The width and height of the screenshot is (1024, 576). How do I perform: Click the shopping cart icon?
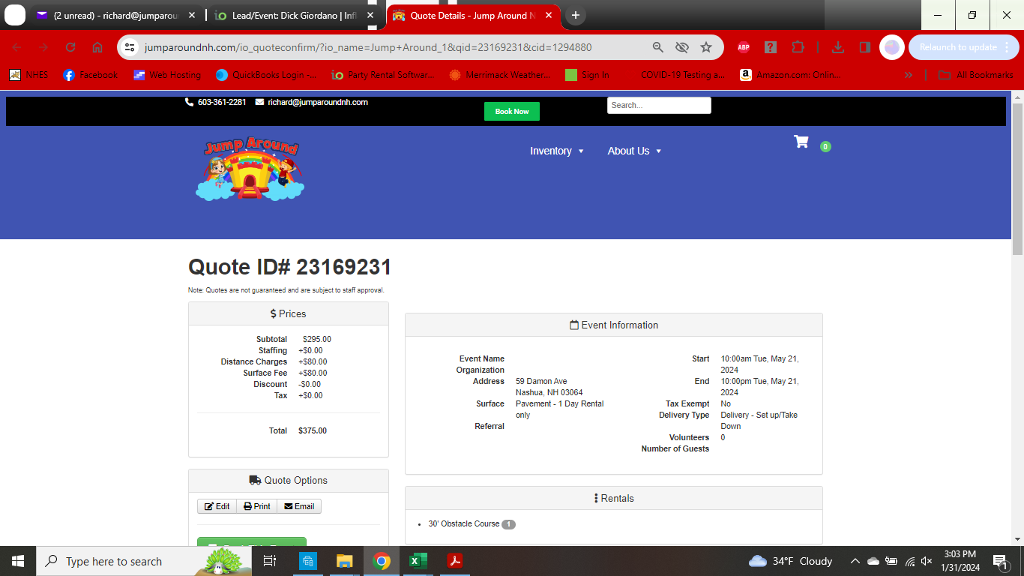[801, 142]
